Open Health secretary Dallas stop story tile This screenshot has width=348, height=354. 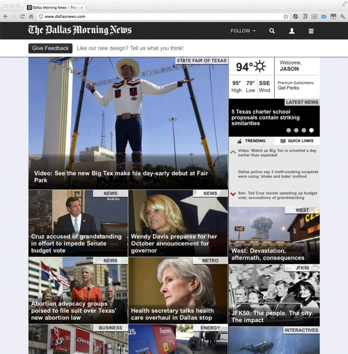point(178,291)
